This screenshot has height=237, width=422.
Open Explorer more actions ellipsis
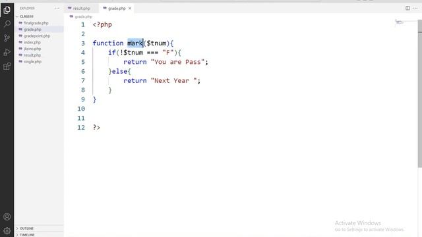pyautogui.click(x=57, y=9)
